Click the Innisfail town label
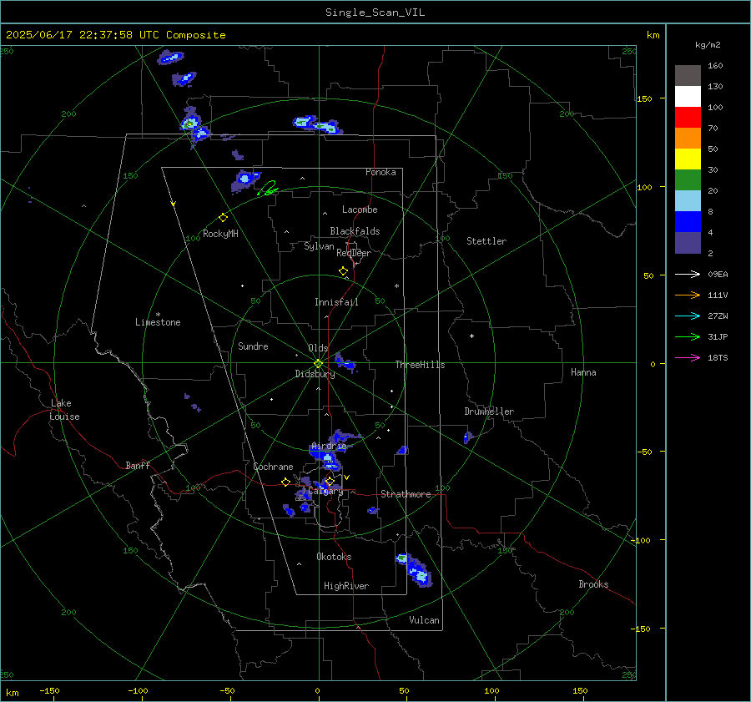751x702 pixels. [x=336, y=302]
